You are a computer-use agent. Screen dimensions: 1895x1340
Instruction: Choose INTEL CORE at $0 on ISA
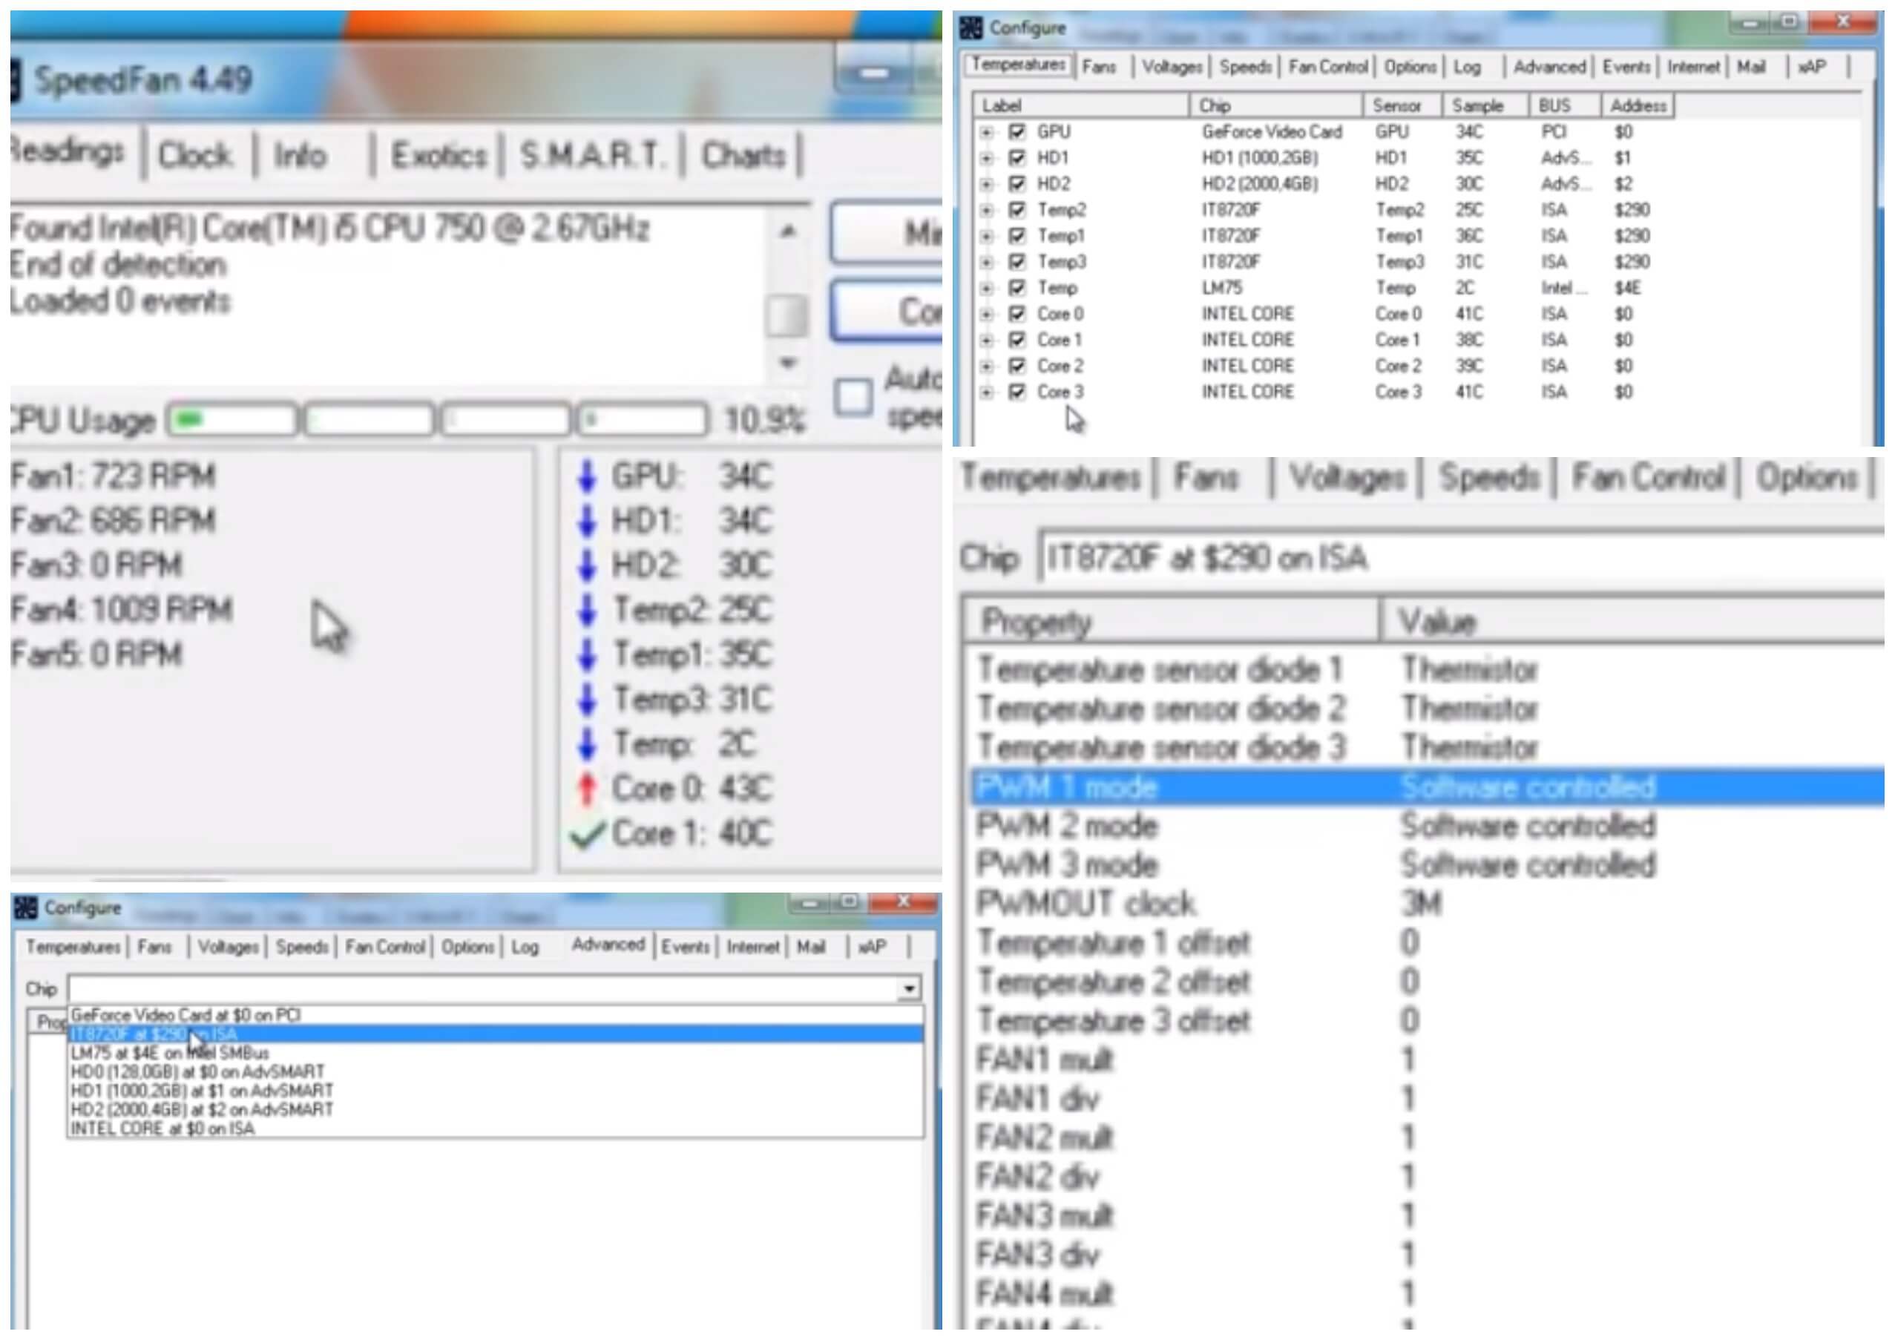click(x=495, y=1128)
